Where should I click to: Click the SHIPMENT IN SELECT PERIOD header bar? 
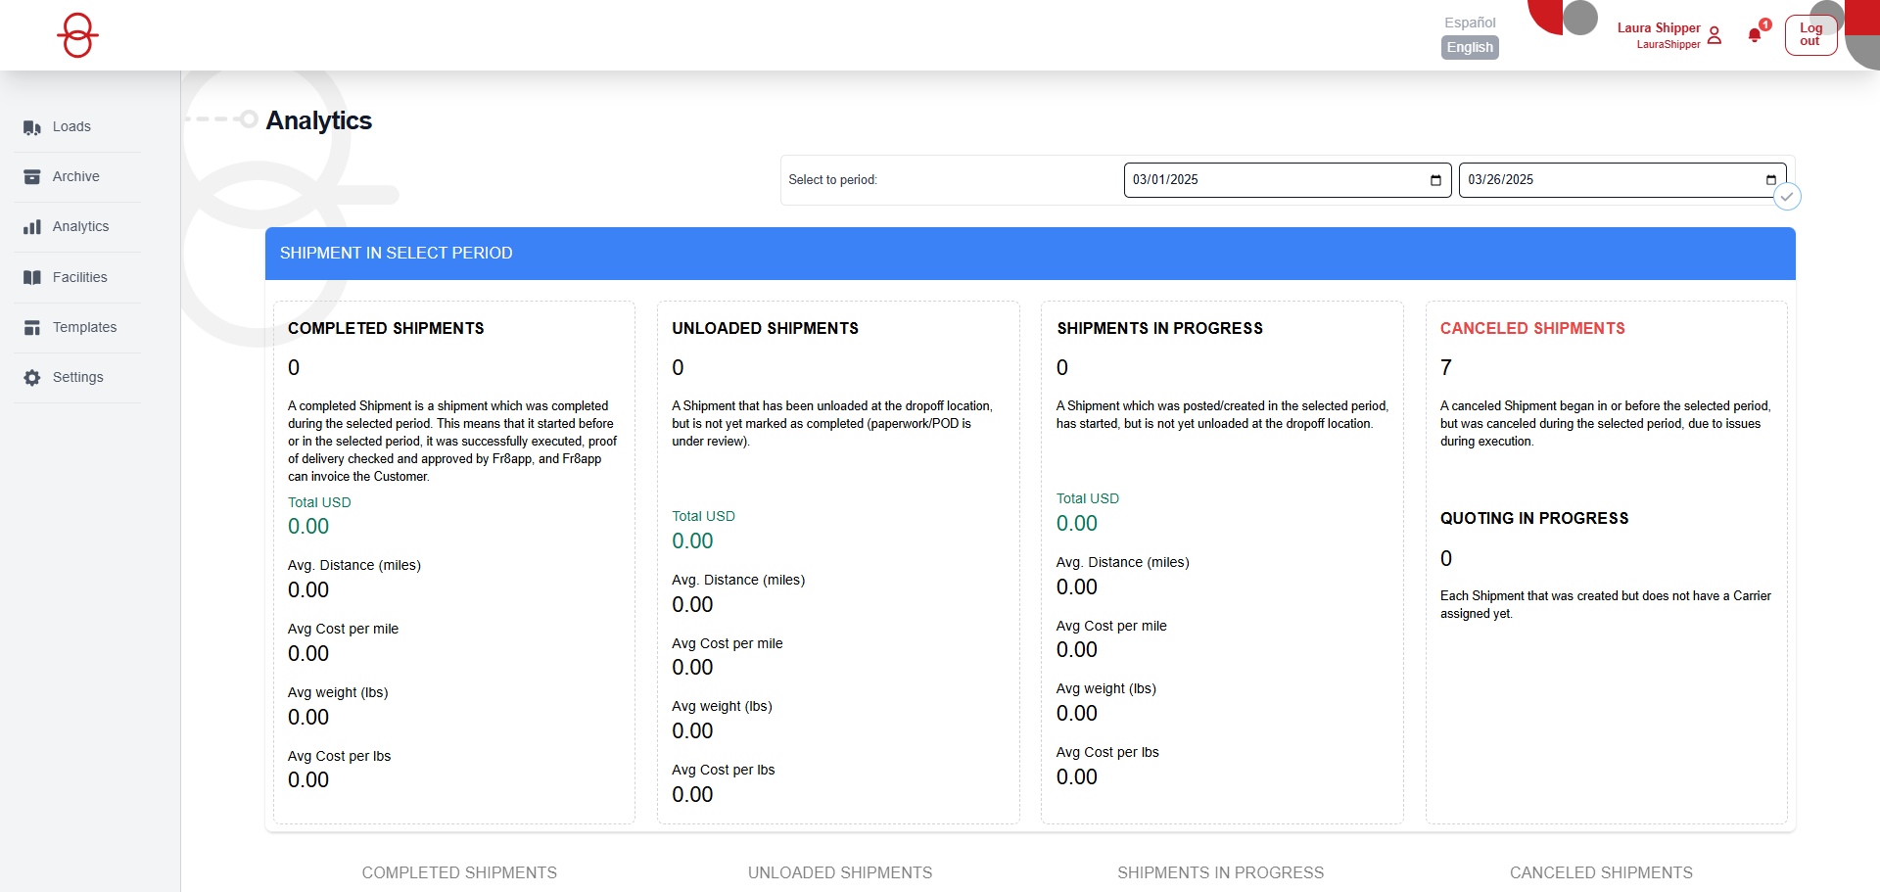[x=1030, y=254]
